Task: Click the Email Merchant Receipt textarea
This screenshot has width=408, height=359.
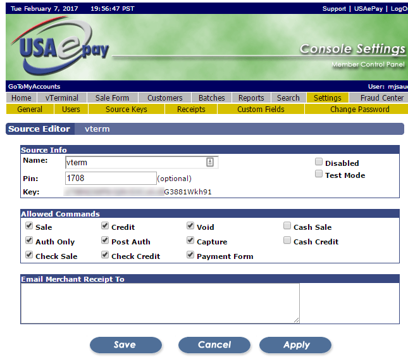Action: click(x=160, y=303)
